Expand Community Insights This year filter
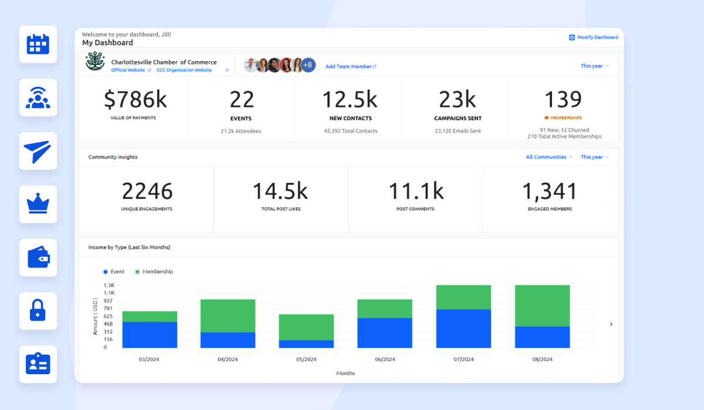 594,157
